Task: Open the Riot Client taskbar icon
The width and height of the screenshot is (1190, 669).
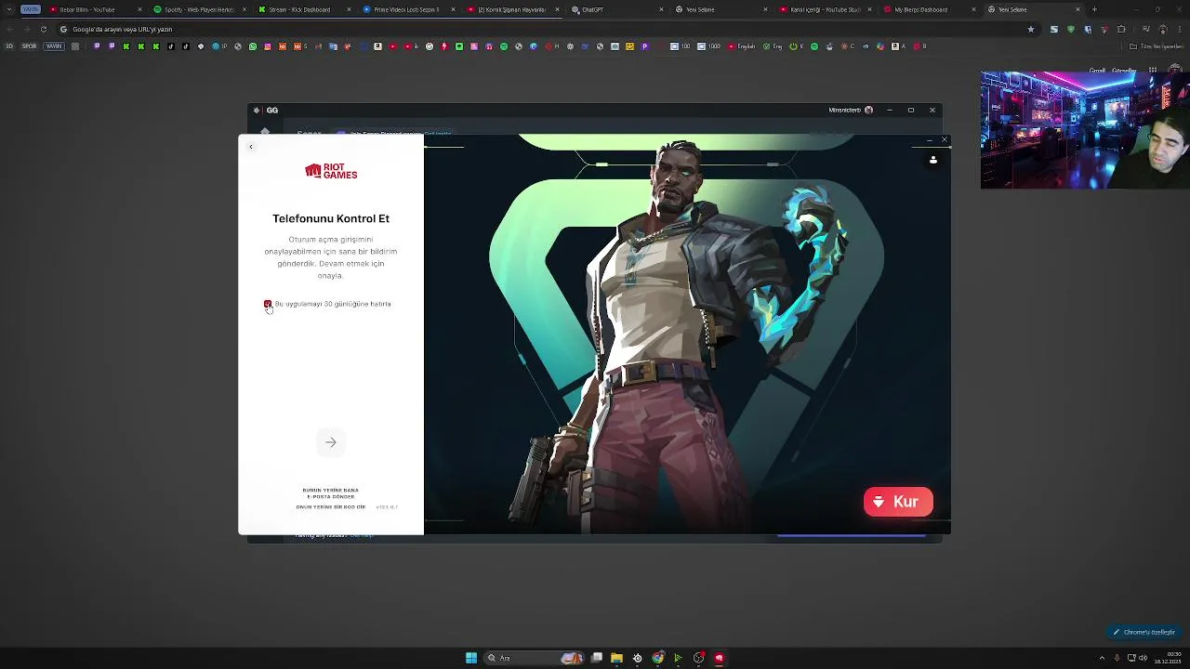Action: point(719,658)
